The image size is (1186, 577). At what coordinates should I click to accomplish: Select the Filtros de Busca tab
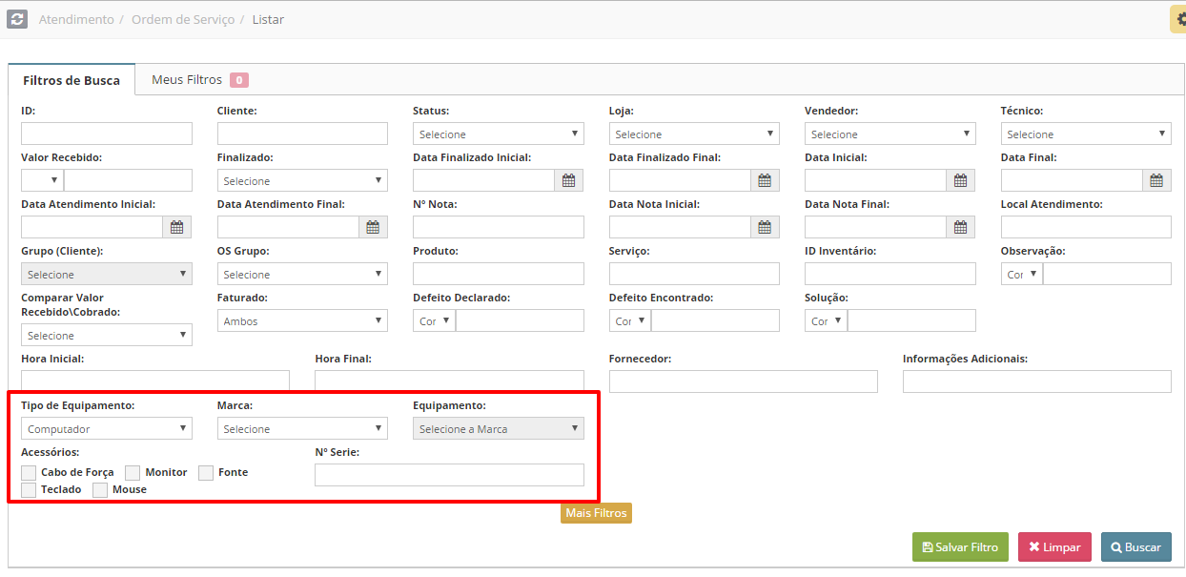[72, 80]
